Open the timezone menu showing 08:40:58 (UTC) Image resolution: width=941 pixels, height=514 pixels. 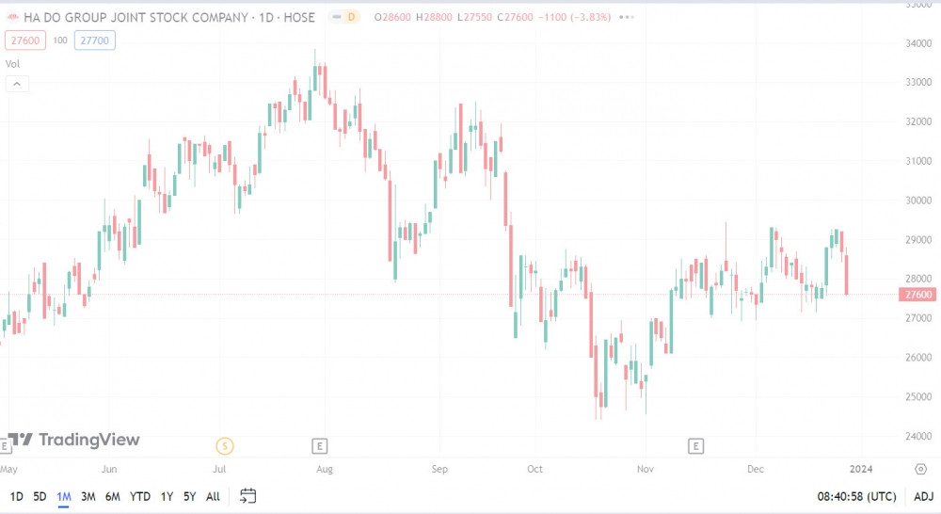tap(854, 496)
